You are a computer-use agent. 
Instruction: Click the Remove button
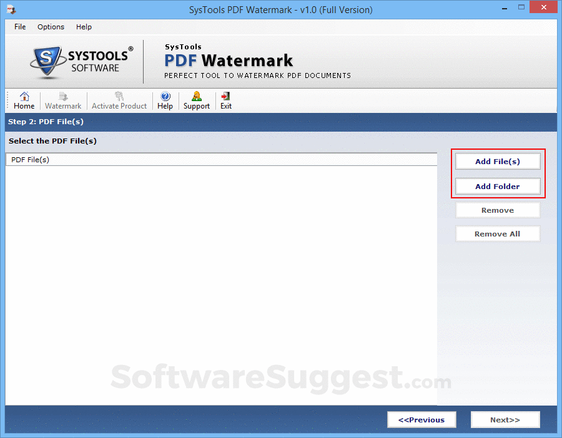[x=498, y=210]
